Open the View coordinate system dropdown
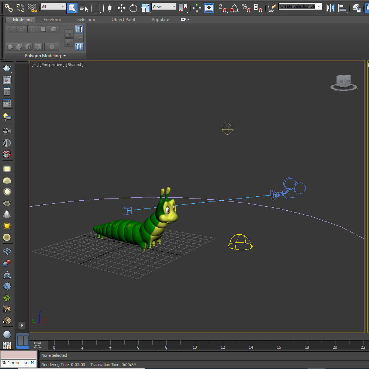The width and height of the screenshot is (369, 369). click(x=164, y=7)
